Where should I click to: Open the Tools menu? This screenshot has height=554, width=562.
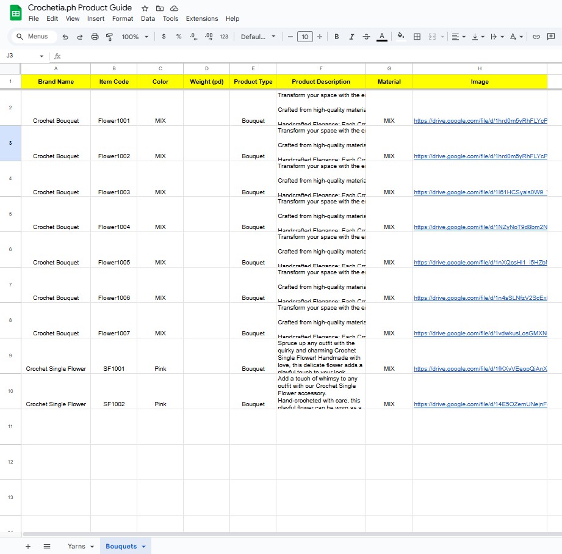point(170,19)
